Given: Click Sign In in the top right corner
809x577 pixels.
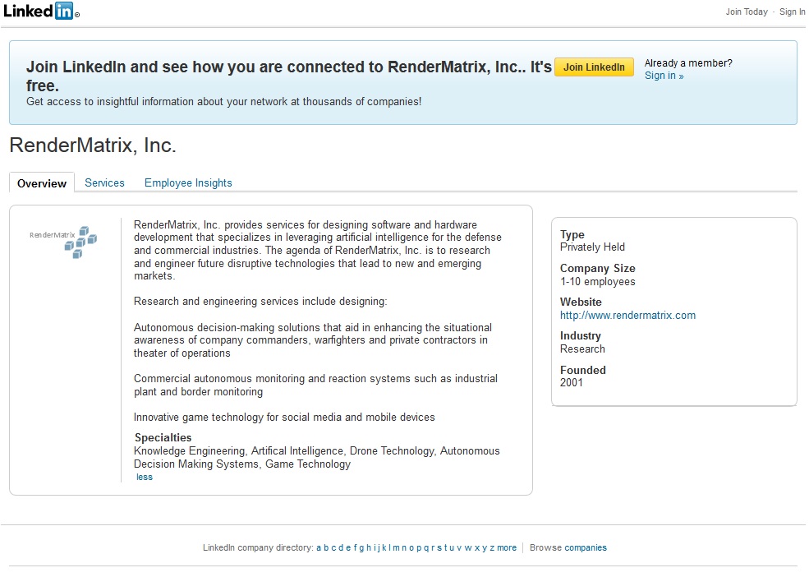Looking at the screenshot, I should tap(792, 12).
